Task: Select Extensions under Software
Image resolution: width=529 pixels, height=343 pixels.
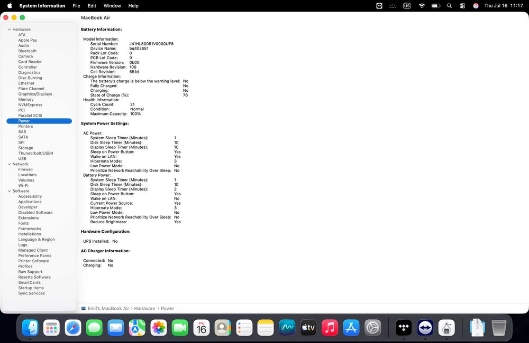Action: [29, 218]
